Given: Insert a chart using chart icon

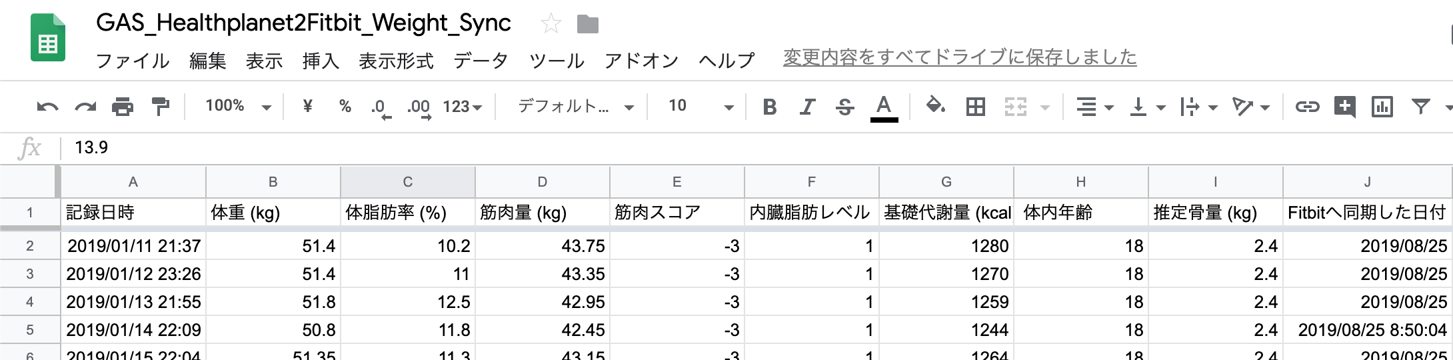Looking at the screenshot, I should (x=1382, y=107).
